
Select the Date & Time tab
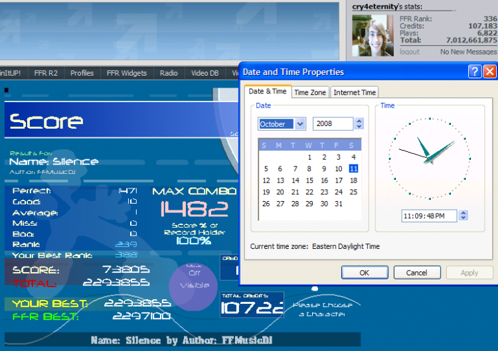[x=268, y=92]
